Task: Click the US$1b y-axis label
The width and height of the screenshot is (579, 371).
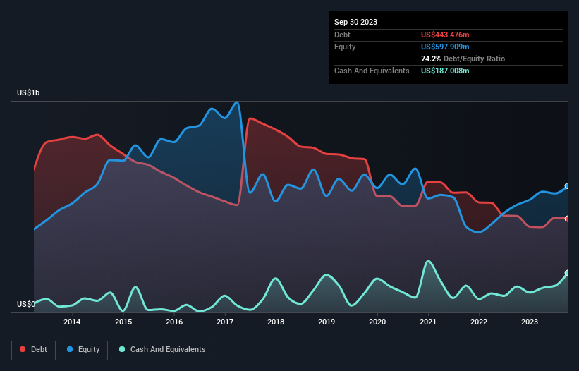Action: point(28,92)
